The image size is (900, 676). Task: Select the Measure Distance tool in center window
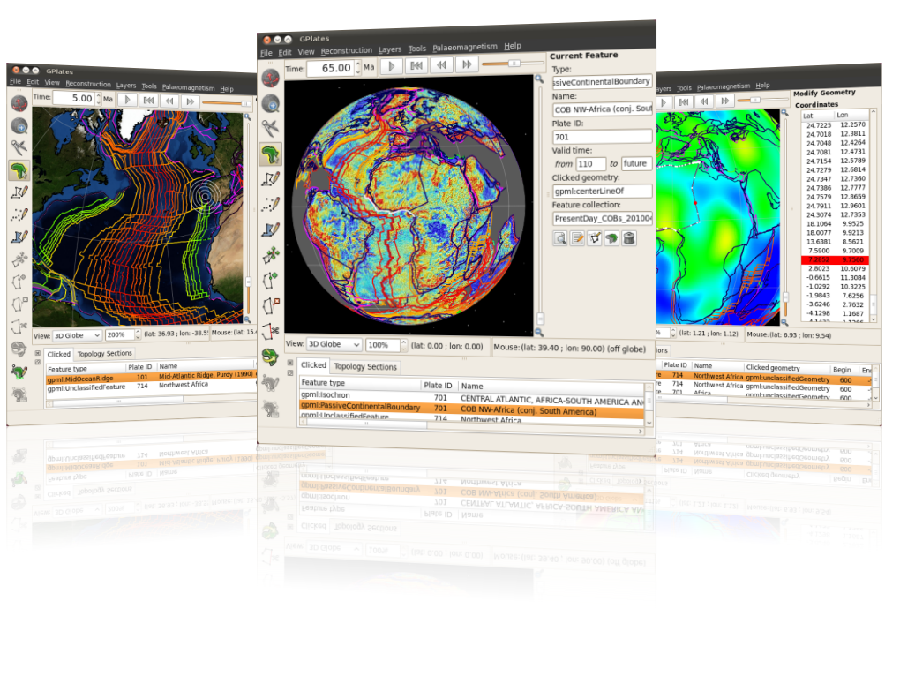[x=270, y=128]
